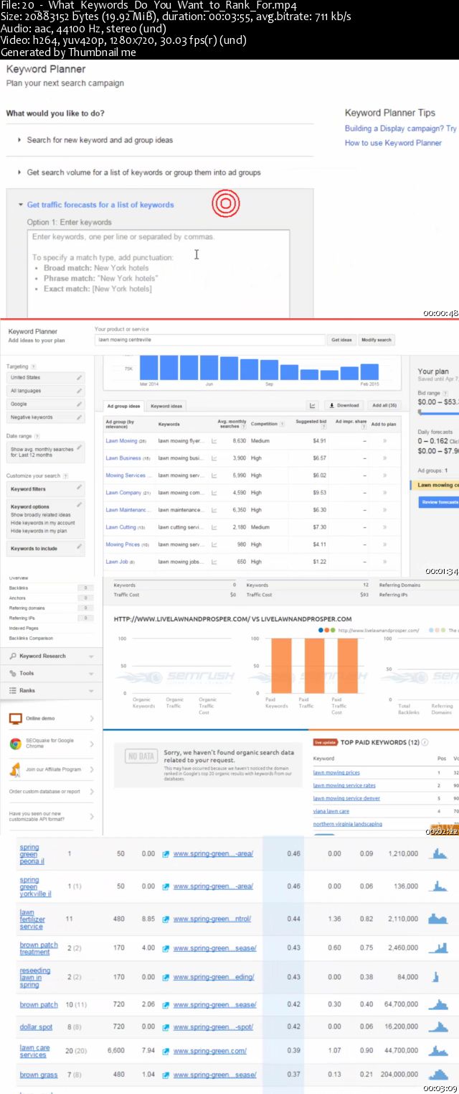Open the dollar spot keyword link
The height and width of the screenshot is (1094, 459).
click(x=36, y=1027)
